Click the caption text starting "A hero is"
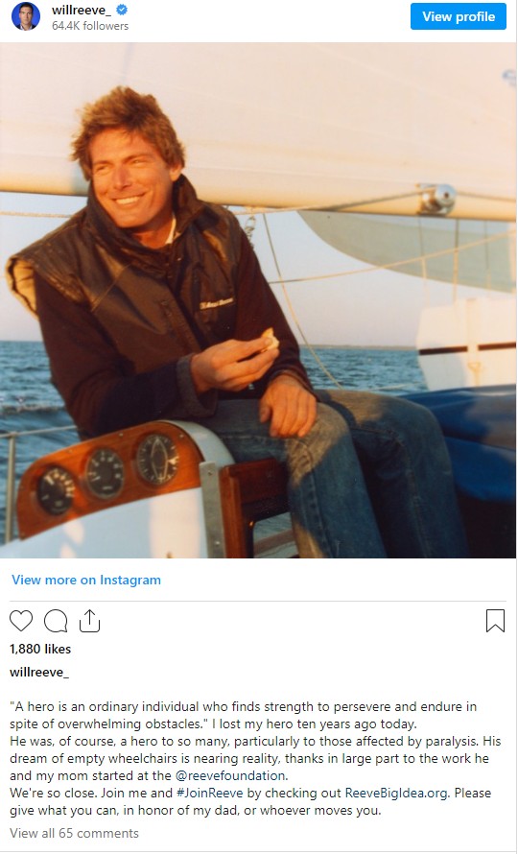This screenshot has width=518, height=854. (255, 758)
